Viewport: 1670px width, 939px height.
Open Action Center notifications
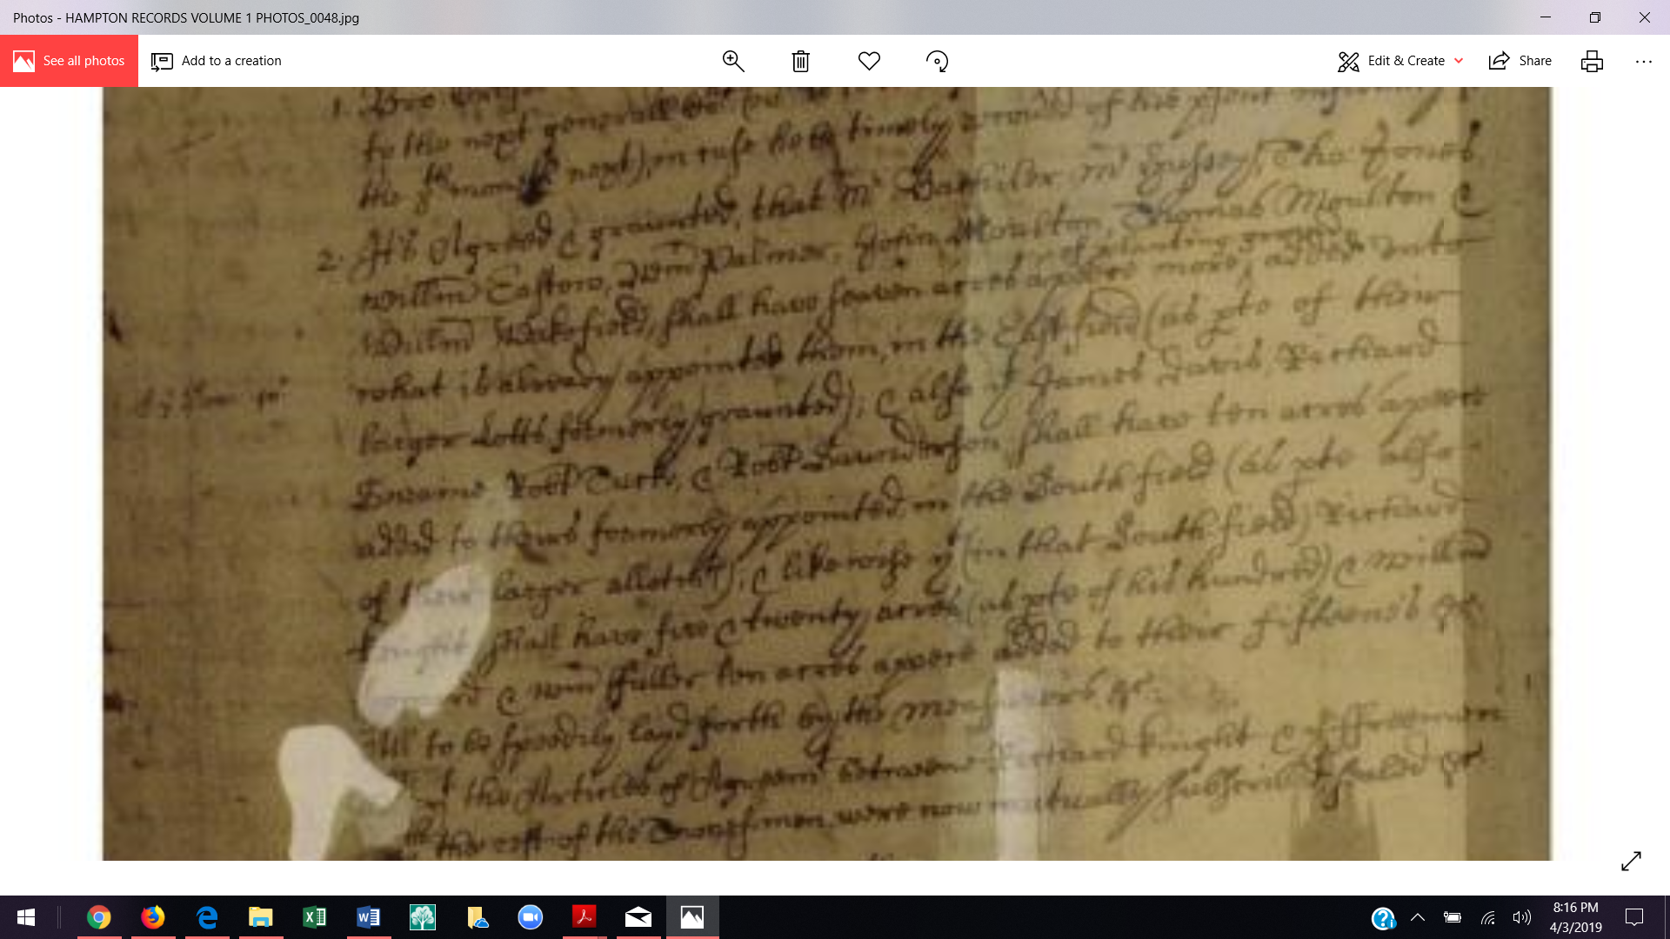[x=1634, y=917]
